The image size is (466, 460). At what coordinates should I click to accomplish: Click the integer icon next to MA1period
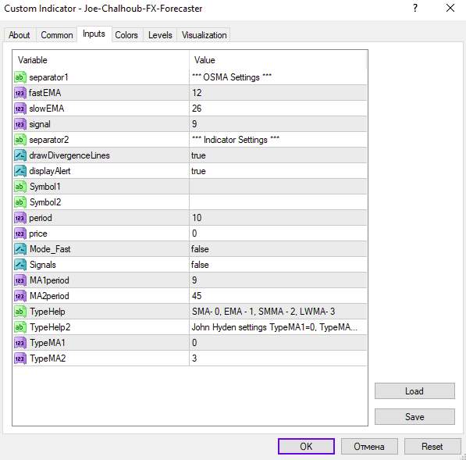pyautogui.click(x=20, y=280)
